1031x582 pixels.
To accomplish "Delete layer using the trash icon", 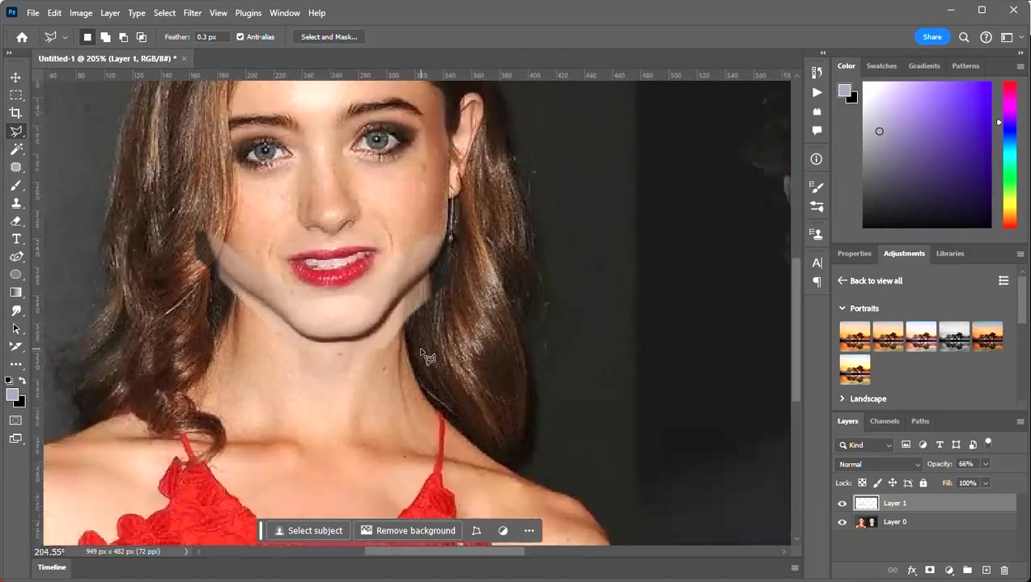I will click(x=1004, y=571).
